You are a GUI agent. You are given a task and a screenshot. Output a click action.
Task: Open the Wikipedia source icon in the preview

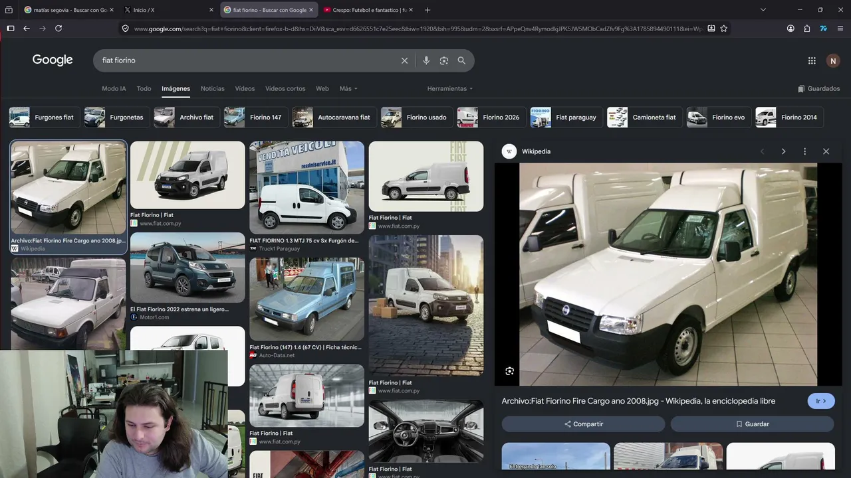coord(509,151)
